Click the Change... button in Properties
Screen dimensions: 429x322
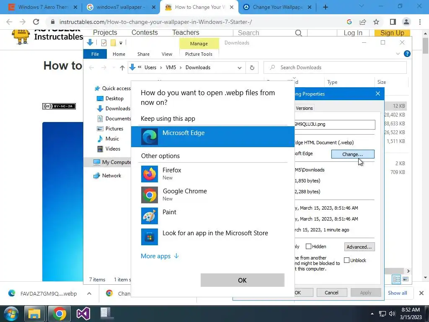click(x=353, y=154)
